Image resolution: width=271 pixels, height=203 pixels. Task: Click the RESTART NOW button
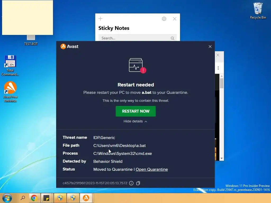tap(136, 111)
